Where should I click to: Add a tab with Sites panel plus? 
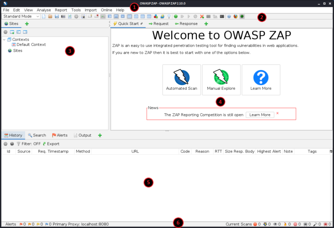tap(27, 24)
